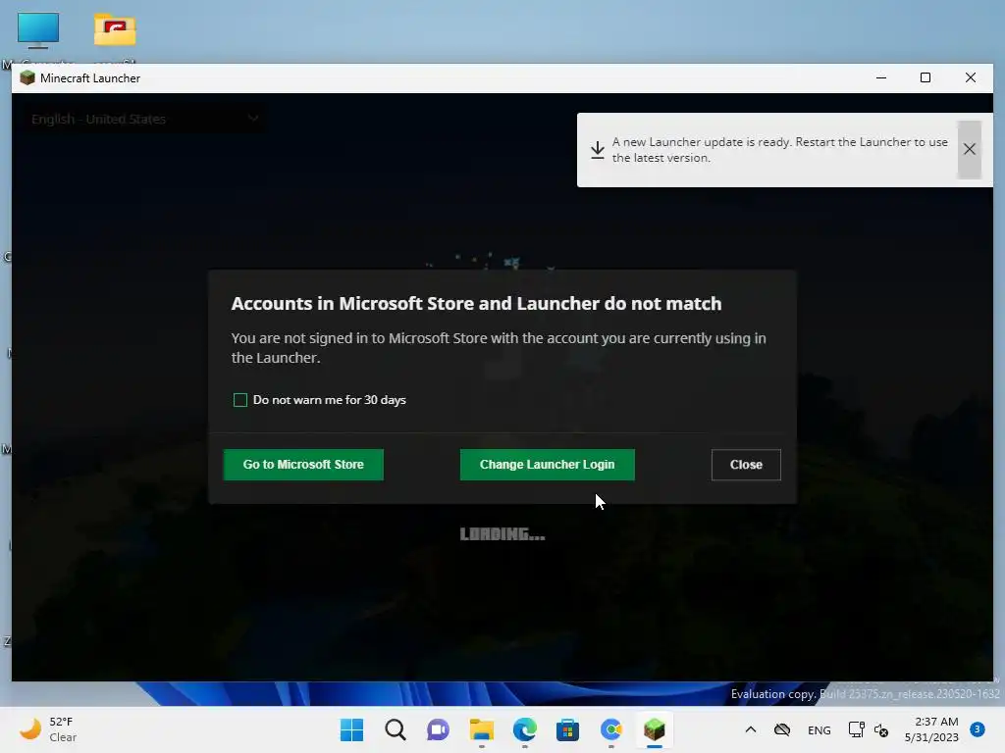This screenshot has height=753, width=1005.
Task: Open Microsoft Store from taskbar
Action: coord(568,729)
